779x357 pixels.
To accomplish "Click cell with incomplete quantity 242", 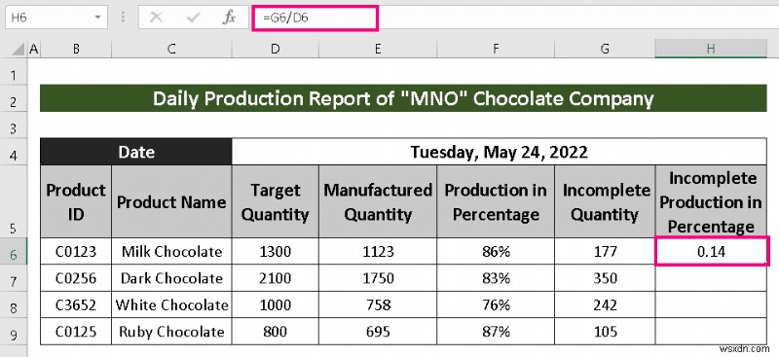I will point(605,304).
